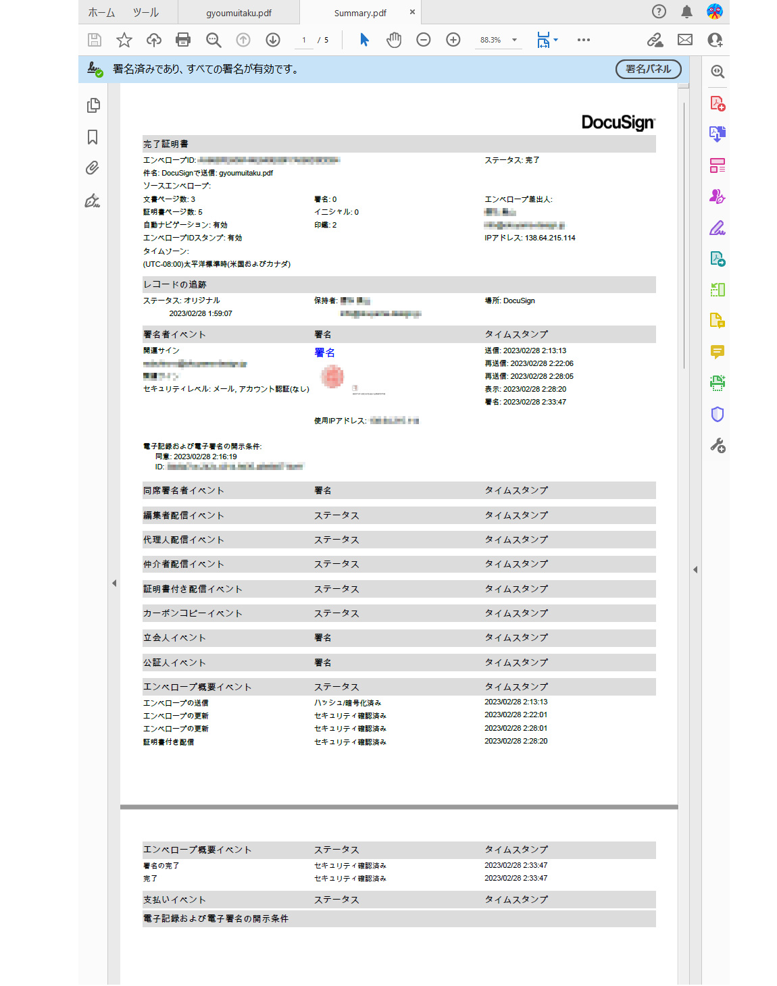Click the text 'ハッシュ/暗号化済み'
777x986 pixels.
pyautogui.click(x=348, y=703)
